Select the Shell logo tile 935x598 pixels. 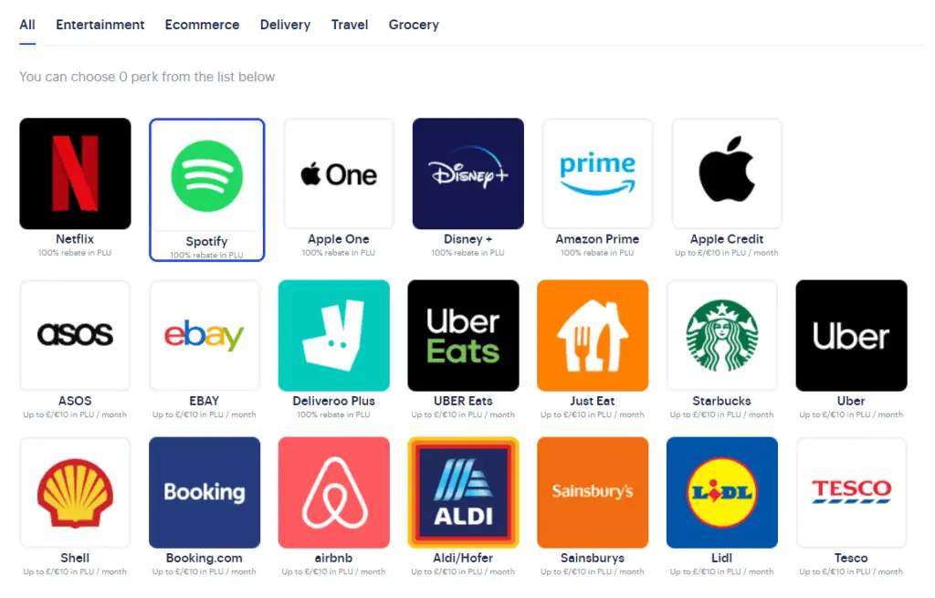point(75,492)
